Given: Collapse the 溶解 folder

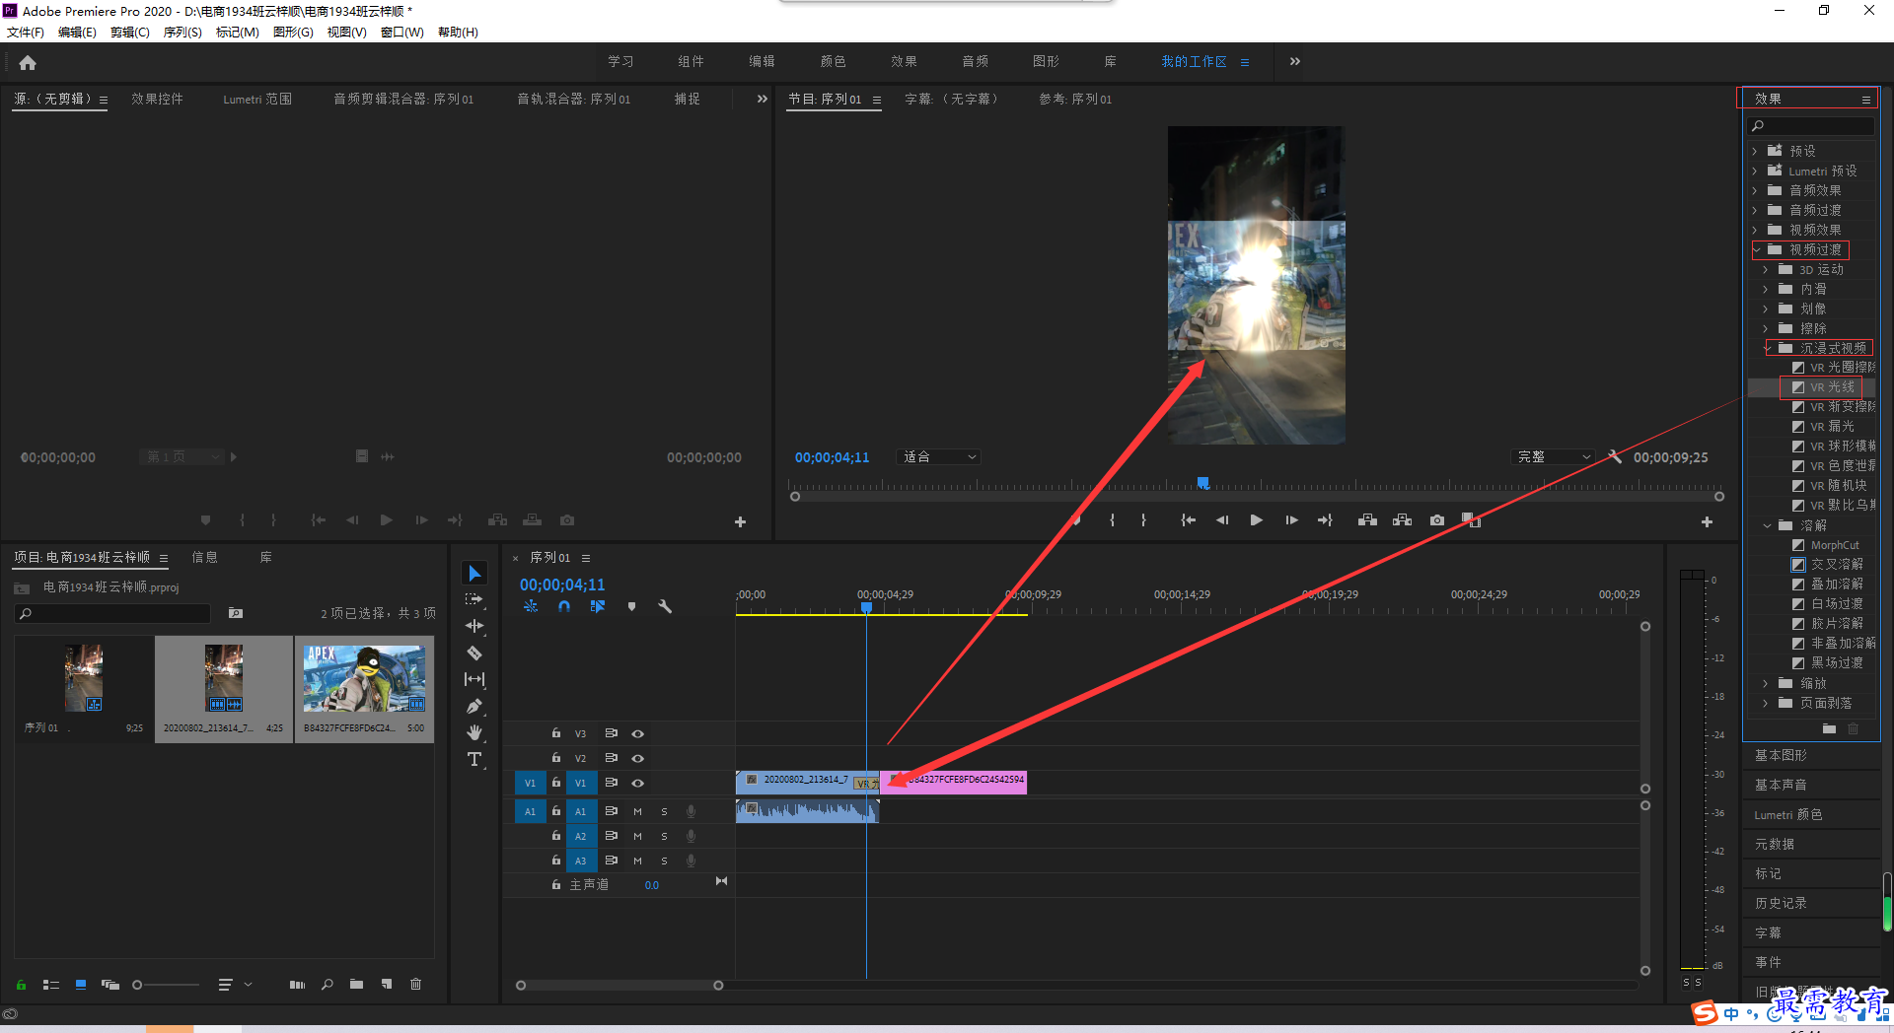Looking at the screenshot, I should tap(1767, 526).
